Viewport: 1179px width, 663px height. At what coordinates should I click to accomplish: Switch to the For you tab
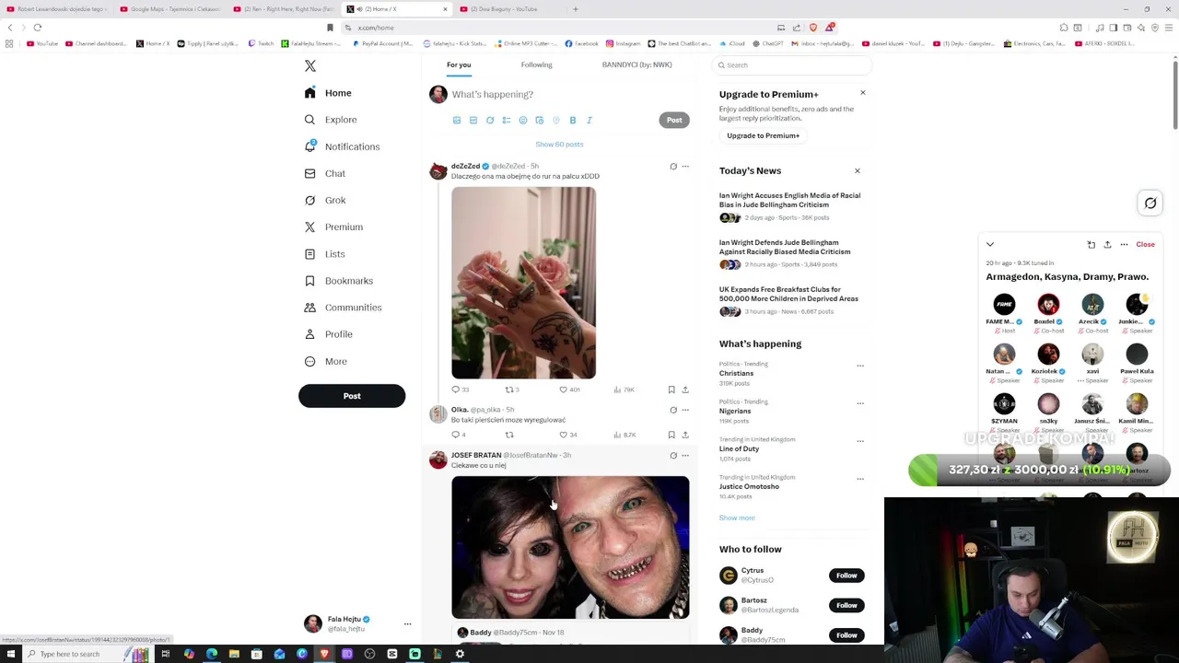point(459,65)
